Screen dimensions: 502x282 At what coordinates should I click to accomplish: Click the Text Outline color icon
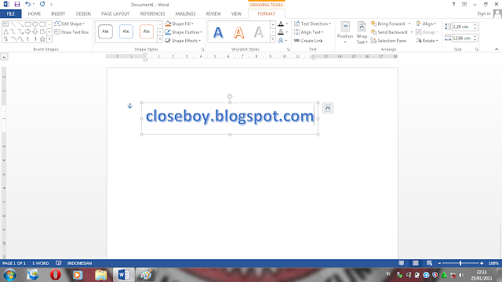[281, 32]
